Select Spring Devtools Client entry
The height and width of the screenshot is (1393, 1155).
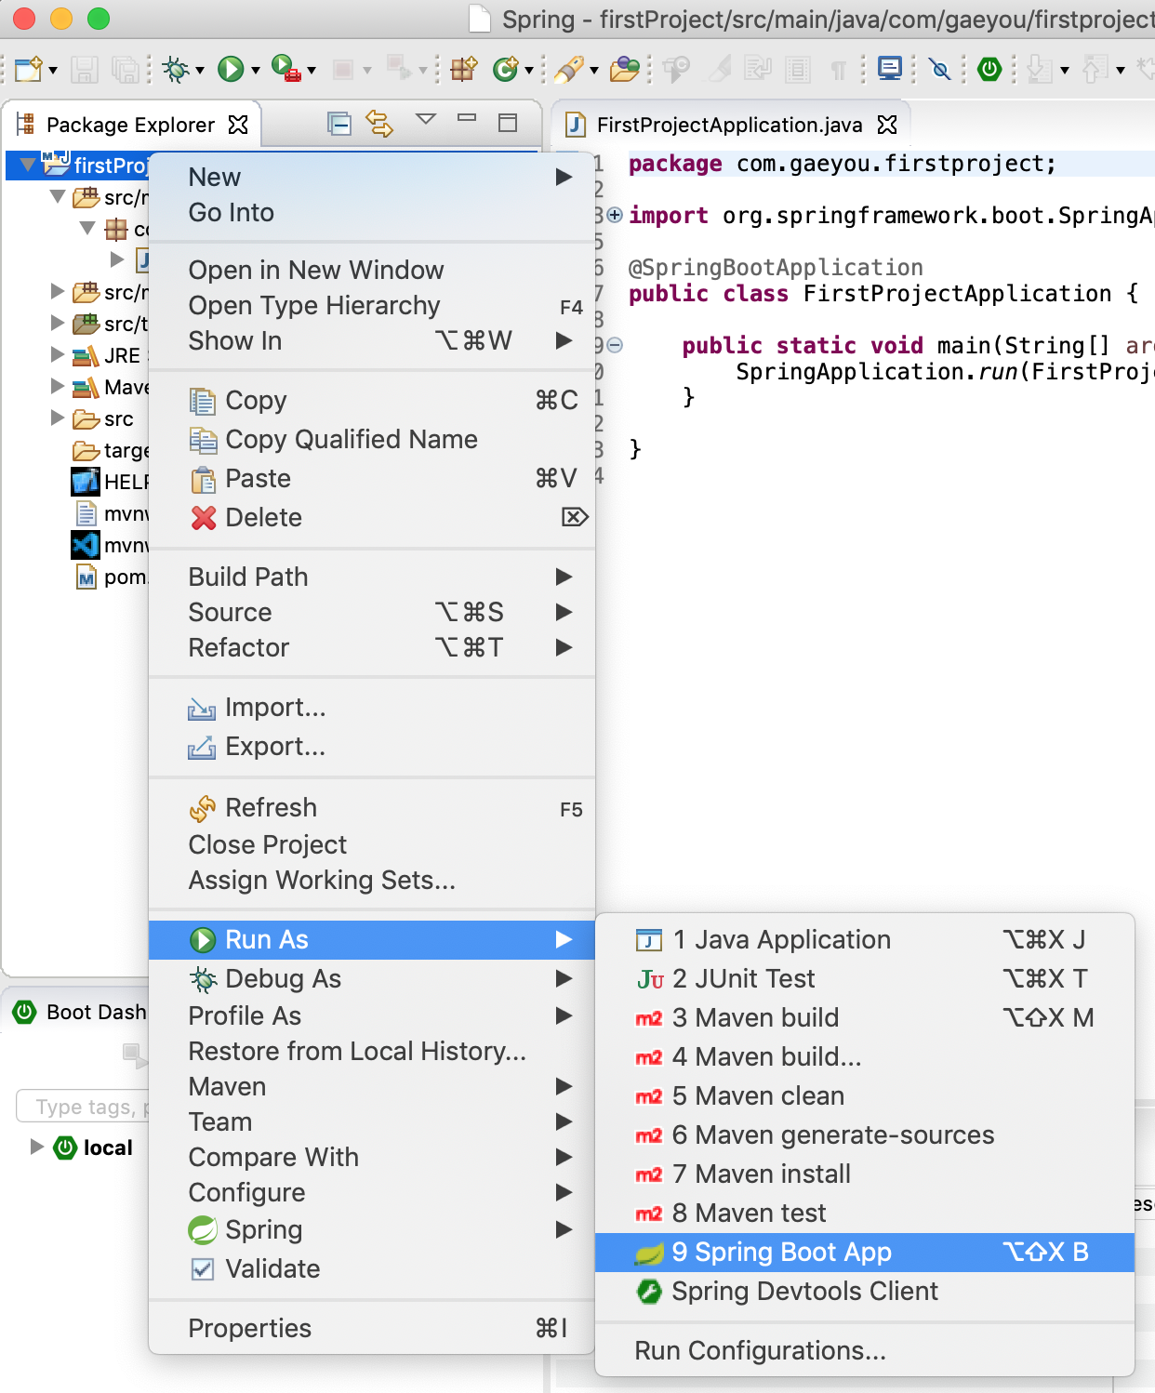point(865,1292)
